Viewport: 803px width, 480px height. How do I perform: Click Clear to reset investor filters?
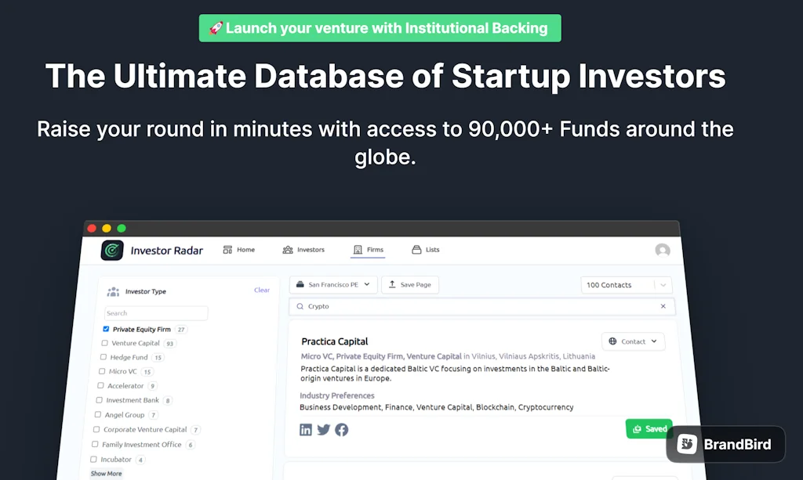tap(262, 290)
